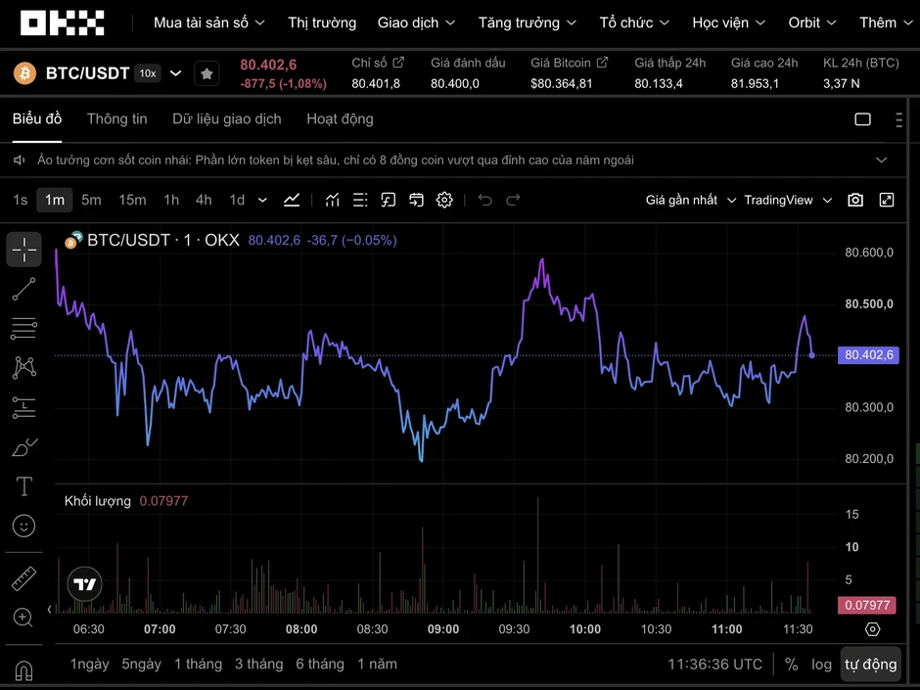This screenshot has height=690, width=920.
Task: Select the 1m timeframe
Action: pyautogui.click(x=55, y=200)
